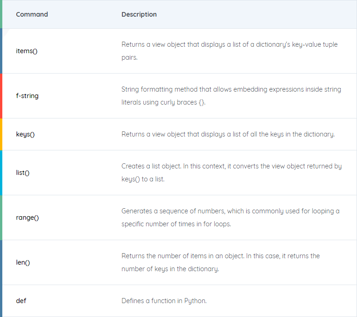Select the keys() command cell
The width and height of the screenshot is (357, 317).
pyautogui.click(x=25, y=134)
